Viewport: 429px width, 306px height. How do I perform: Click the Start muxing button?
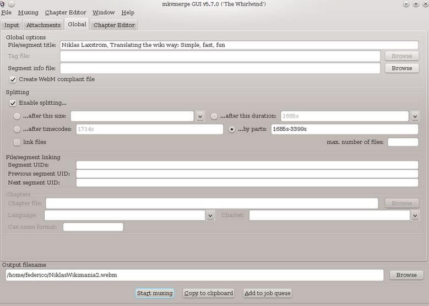click(155, 293)
